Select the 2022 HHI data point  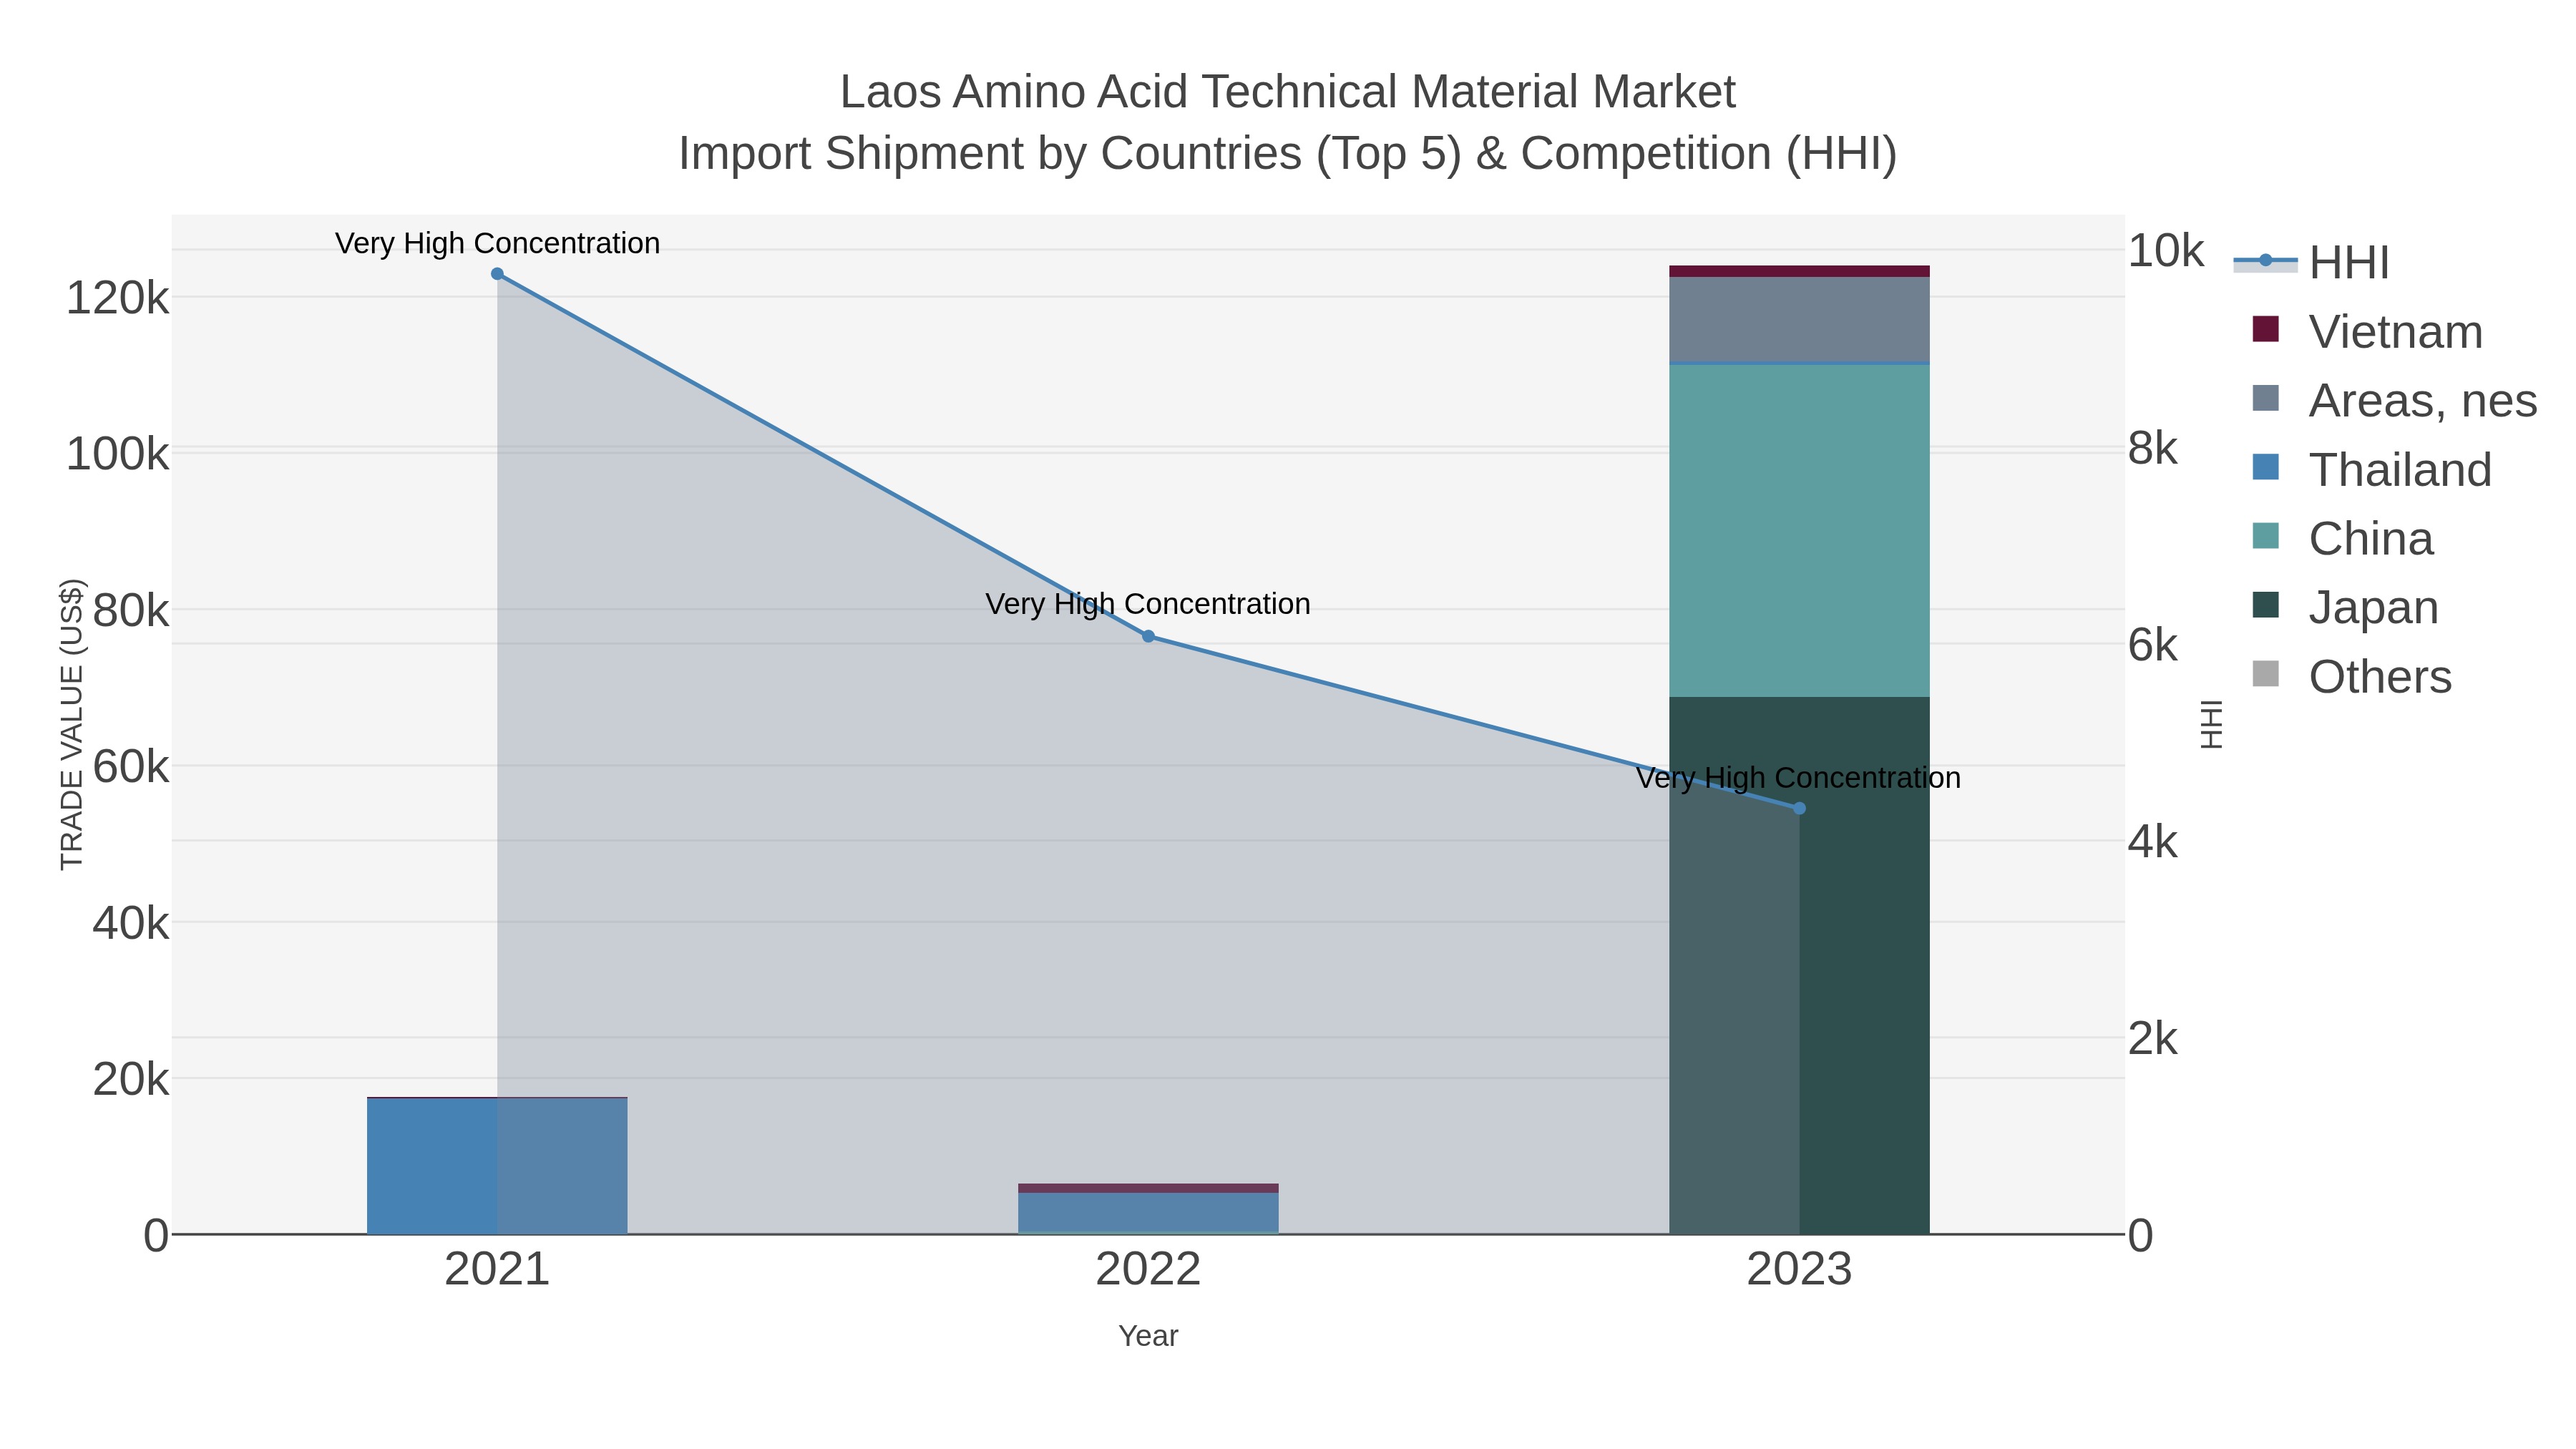[1148, 636]
